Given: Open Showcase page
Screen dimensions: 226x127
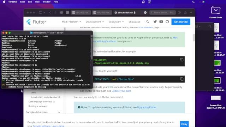Looking at the screenshot, I should [134, 22].
